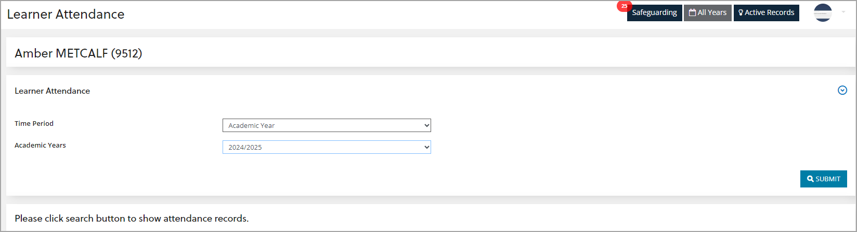857x232 pixels.
Task: Click the Learner Attendance panel heading
Action: [x=52, y=91]
